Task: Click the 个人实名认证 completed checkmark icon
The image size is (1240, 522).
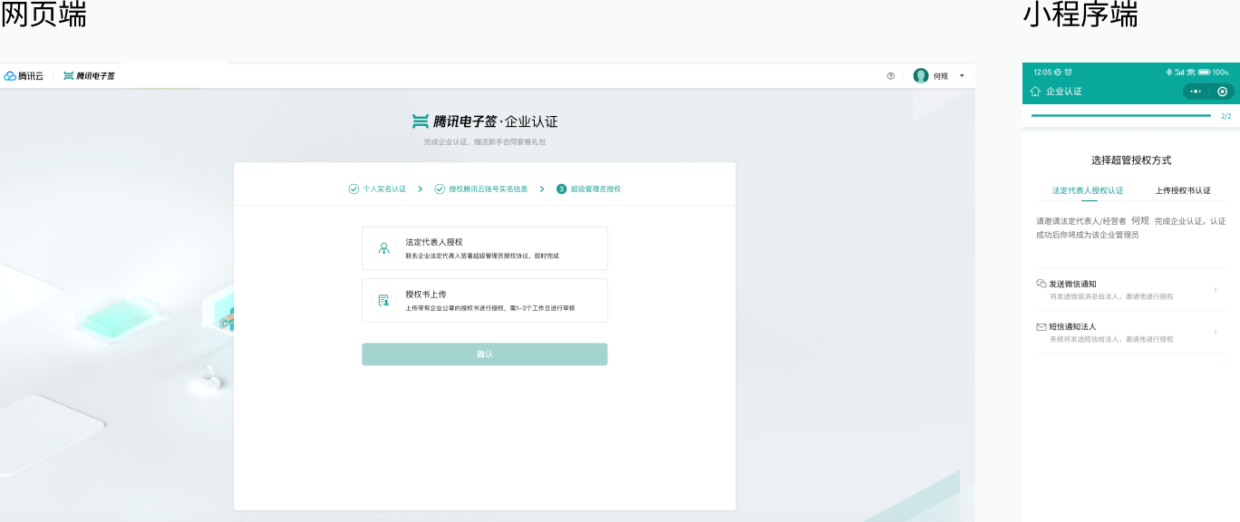Action: coord(354,188)
